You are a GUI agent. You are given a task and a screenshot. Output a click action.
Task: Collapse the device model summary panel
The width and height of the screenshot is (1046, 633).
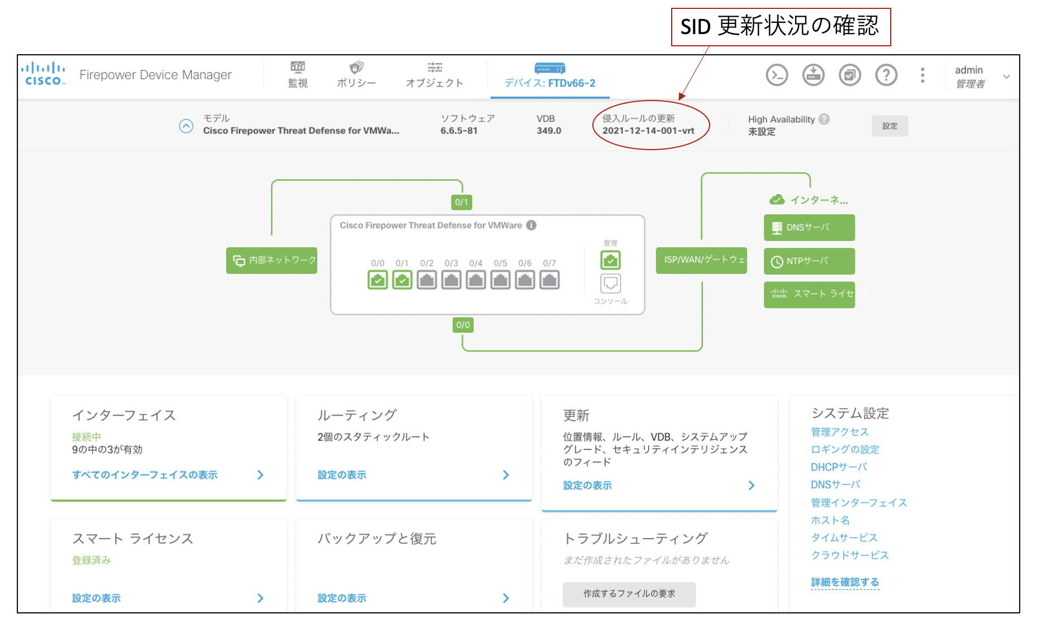186,126
